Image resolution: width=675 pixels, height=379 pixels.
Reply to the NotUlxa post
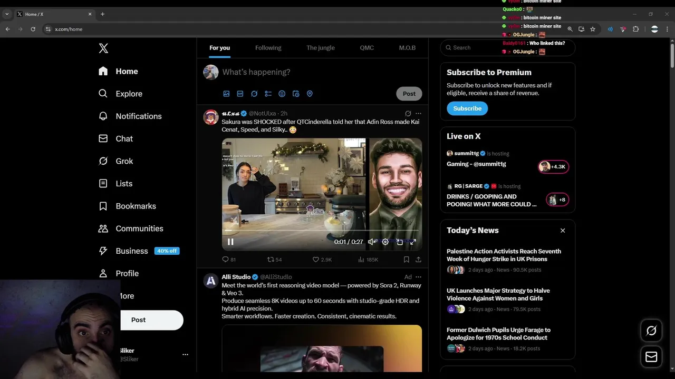click(x=229, y=260)
